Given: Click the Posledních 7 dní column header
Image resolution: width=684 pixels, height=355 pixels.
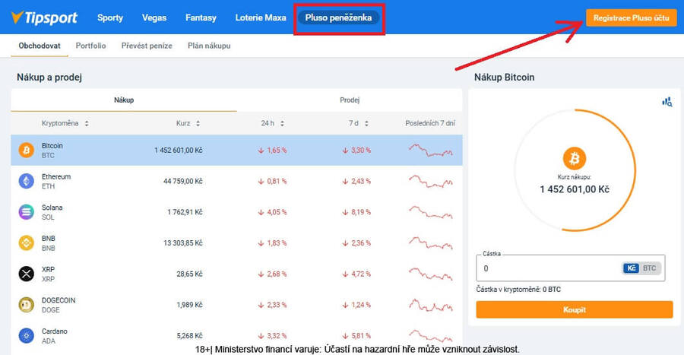Looking at the screenshot, I should (430, 123).
